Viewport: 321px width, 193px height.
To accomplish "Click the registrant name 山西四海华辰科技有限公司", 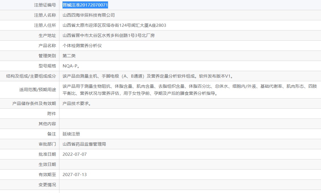I will (x=89, y=15).
